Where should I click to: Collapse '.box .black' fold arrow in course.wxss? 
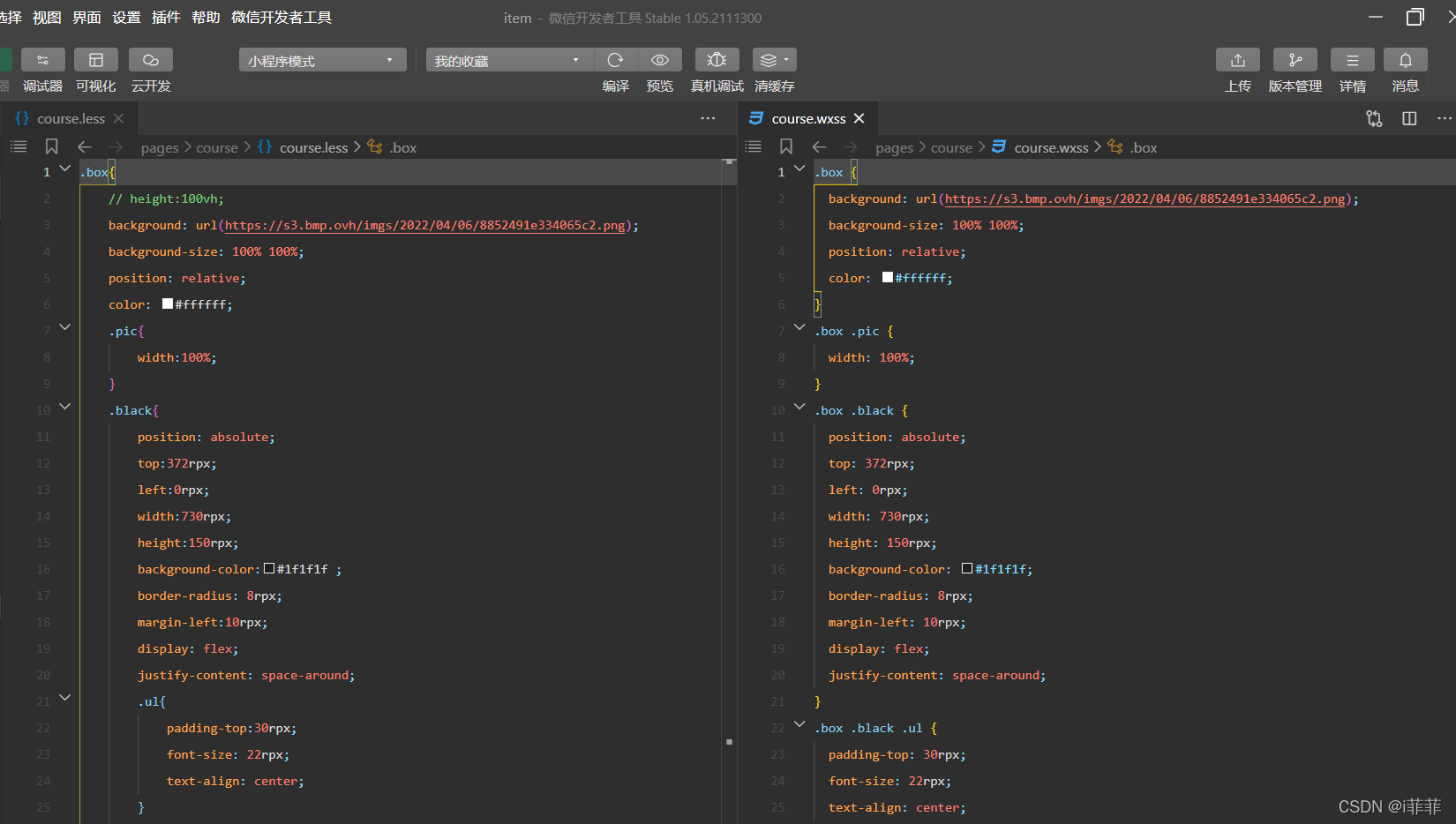pos(799,406)
